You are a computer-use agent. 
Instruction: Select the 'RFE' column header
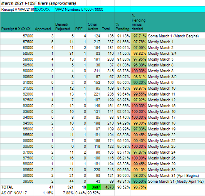tap(81, 22)
